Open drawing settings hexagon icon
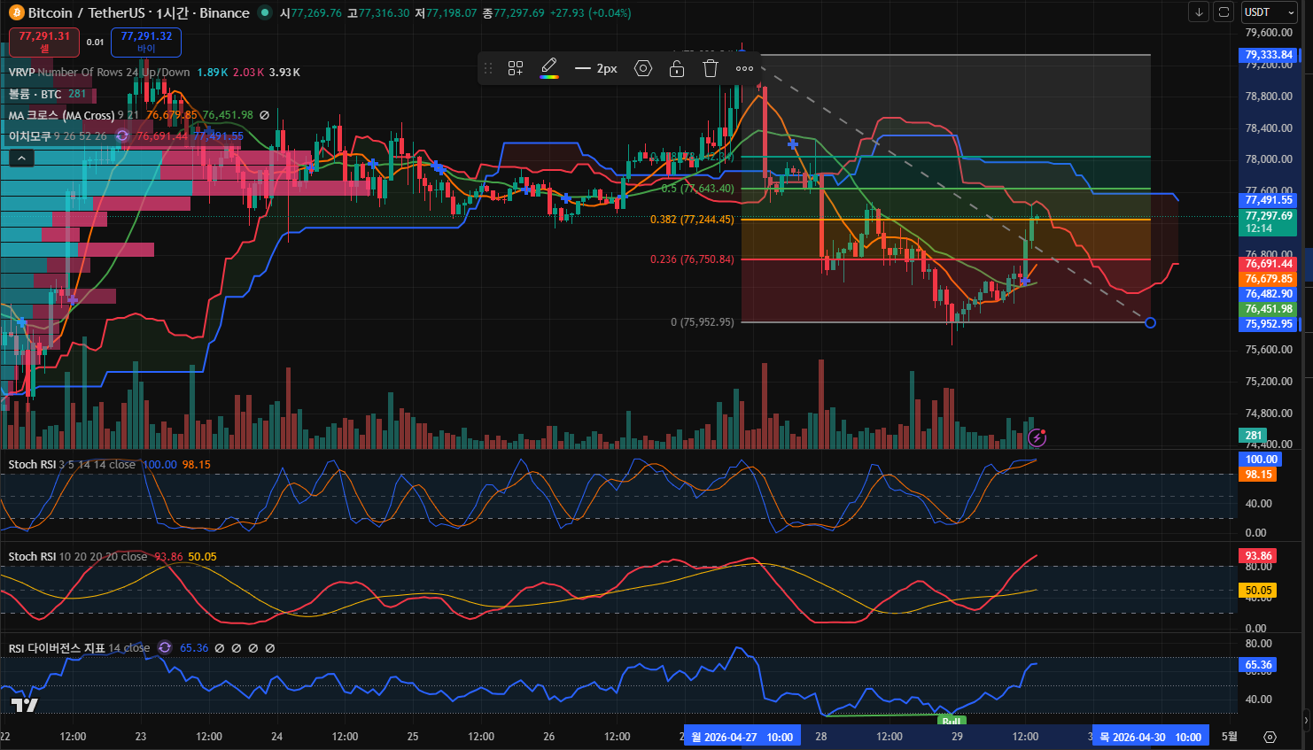The image size is (1313, 750). coord(643,68)
